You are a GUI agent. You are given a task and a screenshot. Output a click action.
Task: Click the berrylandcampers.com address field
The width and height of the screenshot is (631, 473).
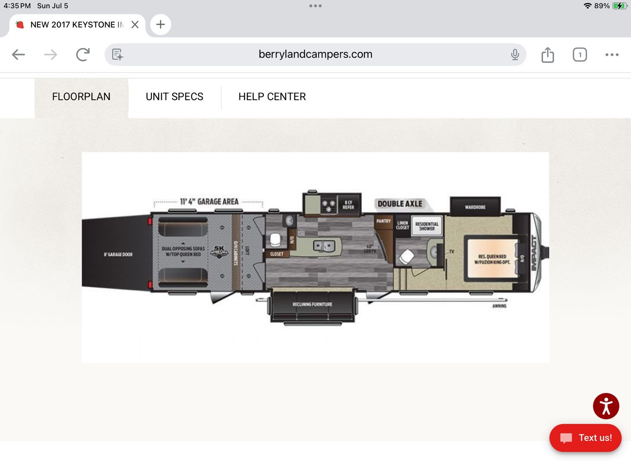(x=315, y=54)
